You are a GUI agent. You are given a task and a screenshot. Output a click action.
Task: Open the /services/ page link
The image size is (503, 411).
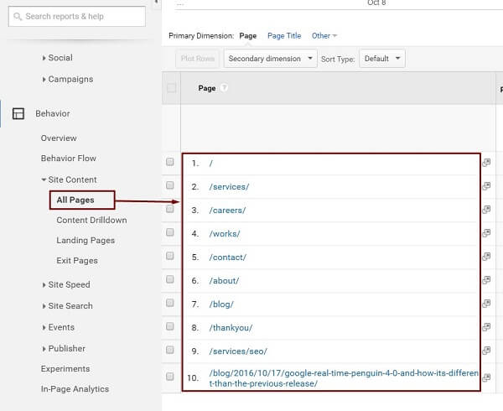(229, 187)
